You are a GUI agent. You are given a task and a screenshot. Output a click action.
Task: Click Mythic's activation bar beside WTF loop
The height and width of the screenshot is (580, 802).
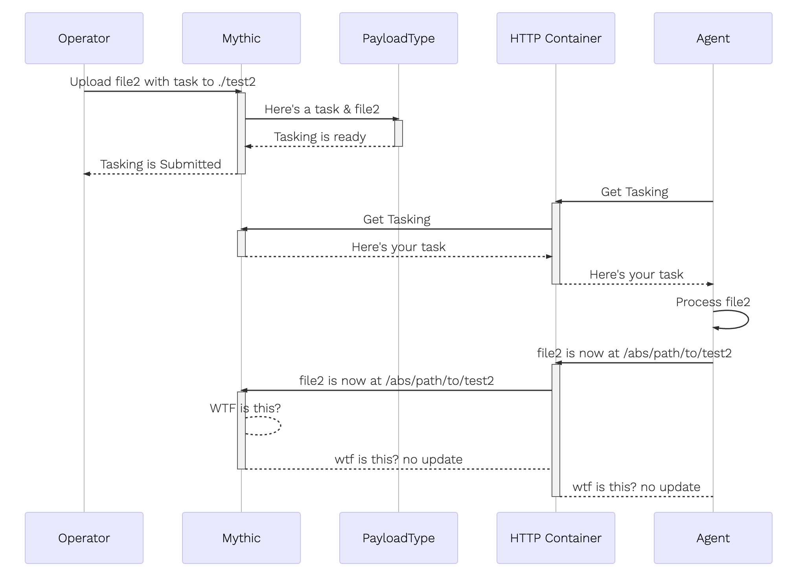[241, 430]
